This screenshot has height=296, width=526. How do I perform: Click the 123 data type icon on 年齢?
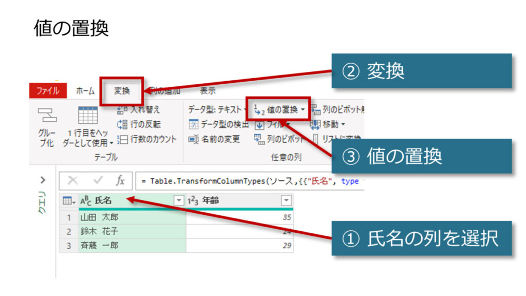pos(193,201)
